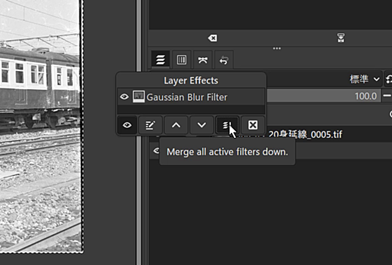This screenshot has height=265, width=392.
Task: Open the layer mode dropdown 標準
Action: [x=365, y=80]
